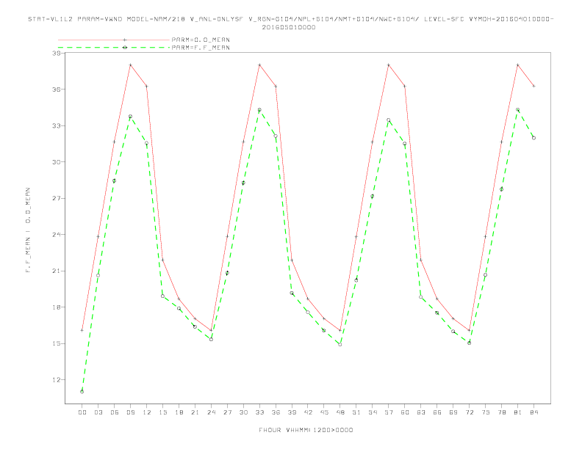Click y-axis tick label 21
Image resolution: width=582 pixels, height=449 pixels.
coord(57,271)
